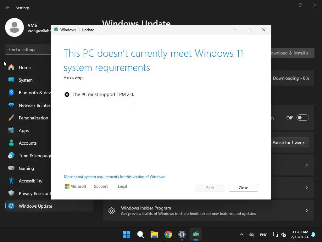322x242 pixels.
Task: Click Download & install all in Settings
Action: point(292,53)
